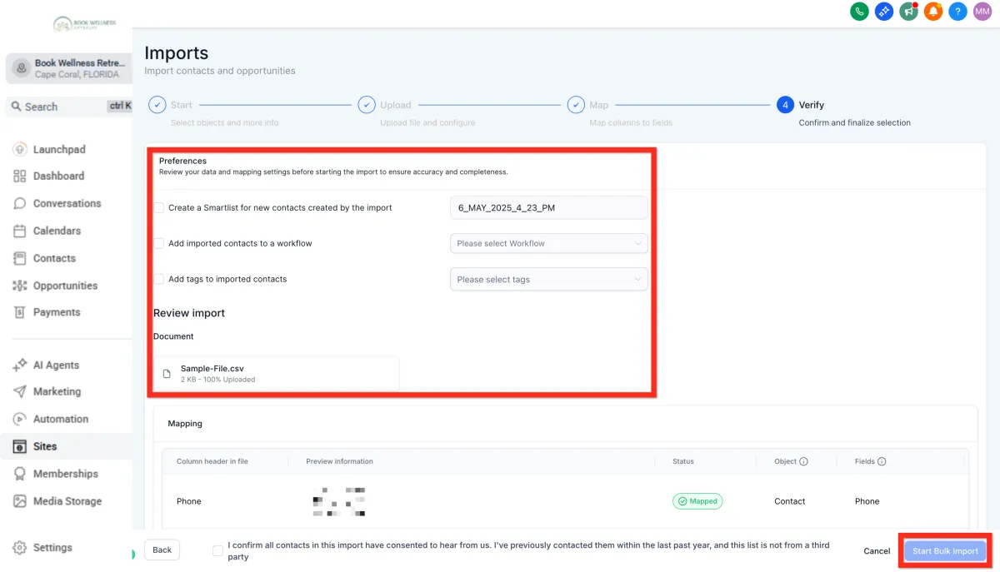Screen dimensions: 1000x572
Task: Open the Please select Workflow dropdown
Action: pos(548,244)
